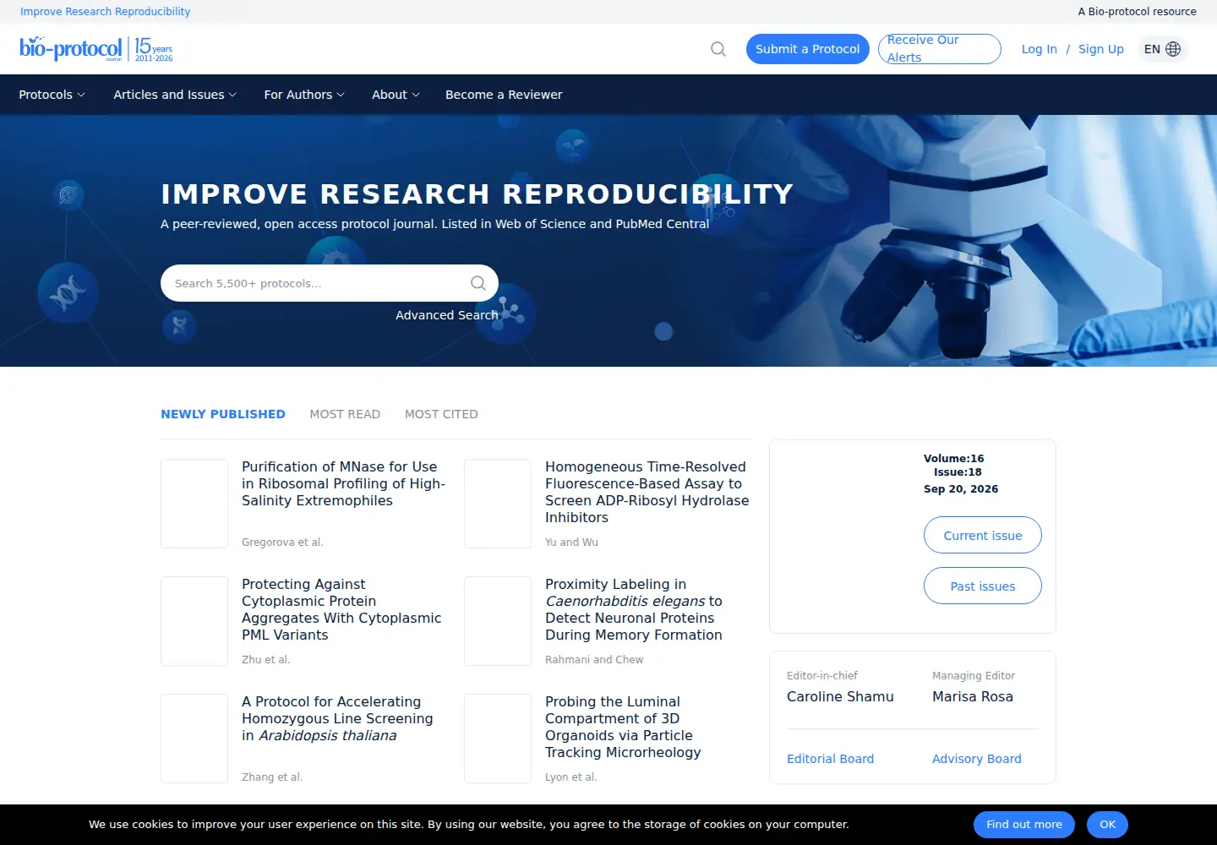This screenshot has height=845, width=1217.
Task: Click thumbnail beside Arabidopsis thaliana protocol
Action: coord(194,739)
